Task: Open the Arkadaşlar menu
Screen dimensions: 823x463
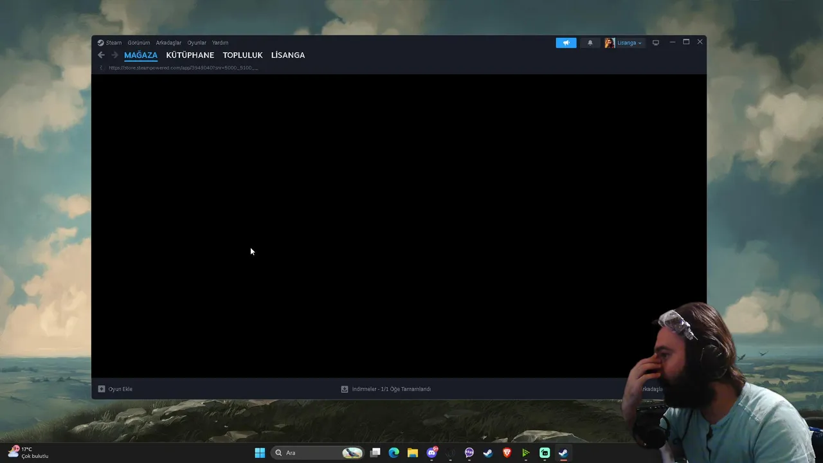Action: point(168,42)
